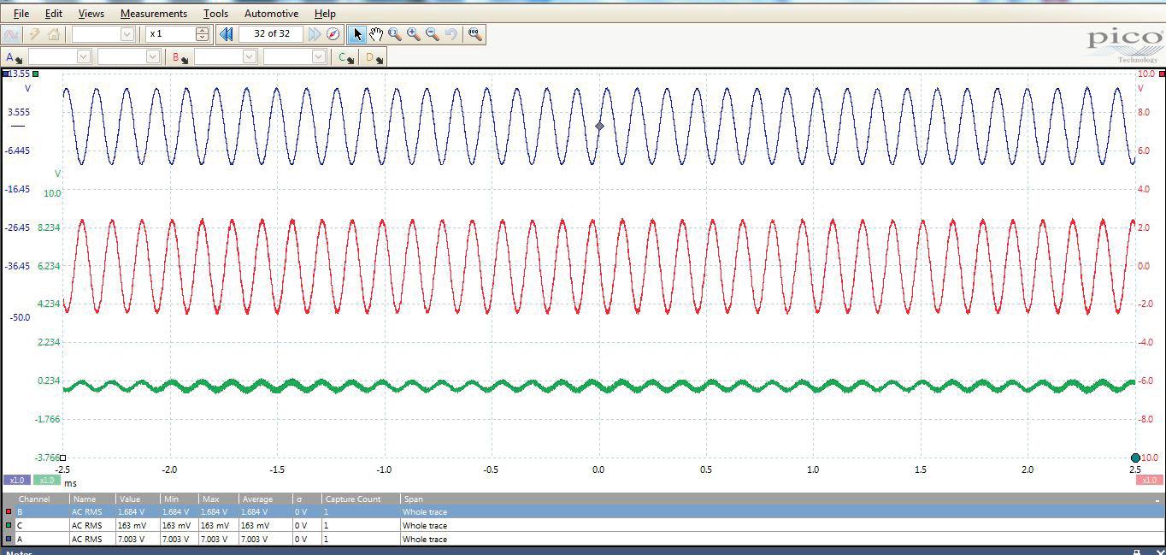The height and width of the screenshot is (555, 1166).
Task: Expand Channel A input range dropdown
Action: 83,57
